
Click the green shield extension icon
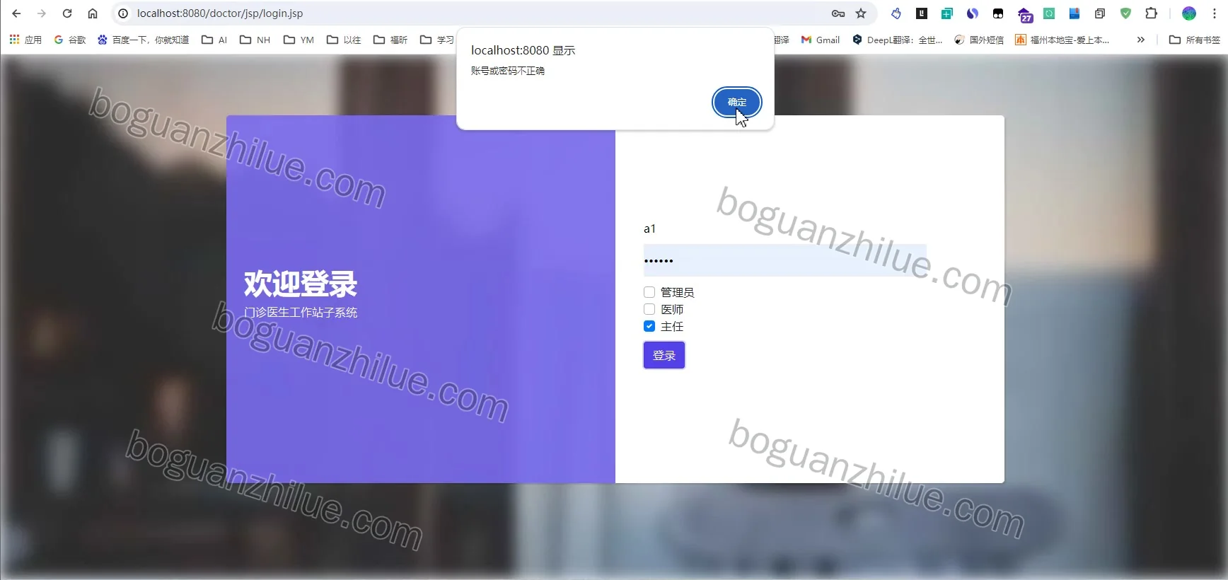point(1125,13)
